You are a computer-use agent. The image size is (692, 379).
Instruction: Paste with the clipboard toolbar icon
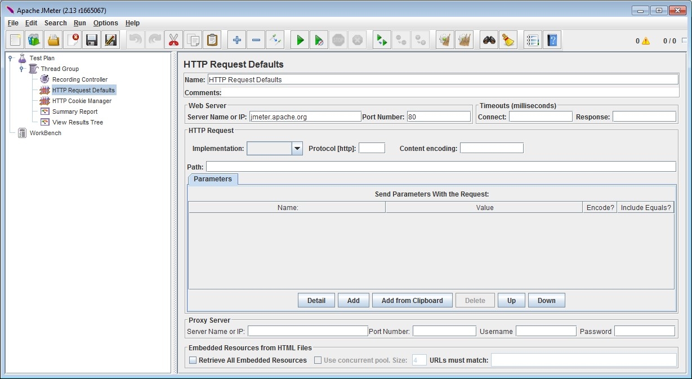212,40
